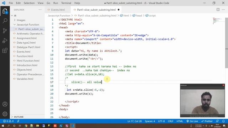Click the VS Code taskbar icon
This screenshot has width=228, height=128.
coord(73,126)
